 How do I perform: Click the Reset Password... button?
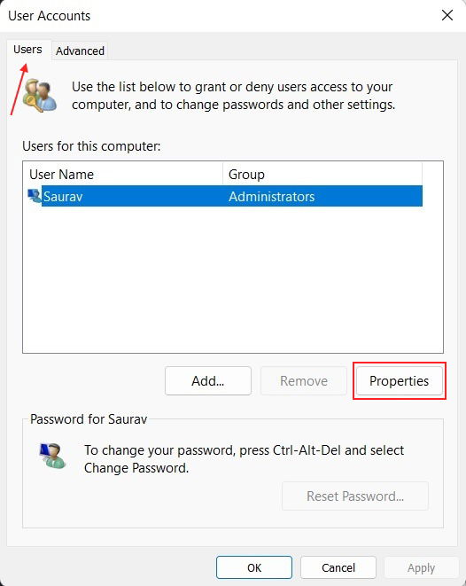coord(355,496)
